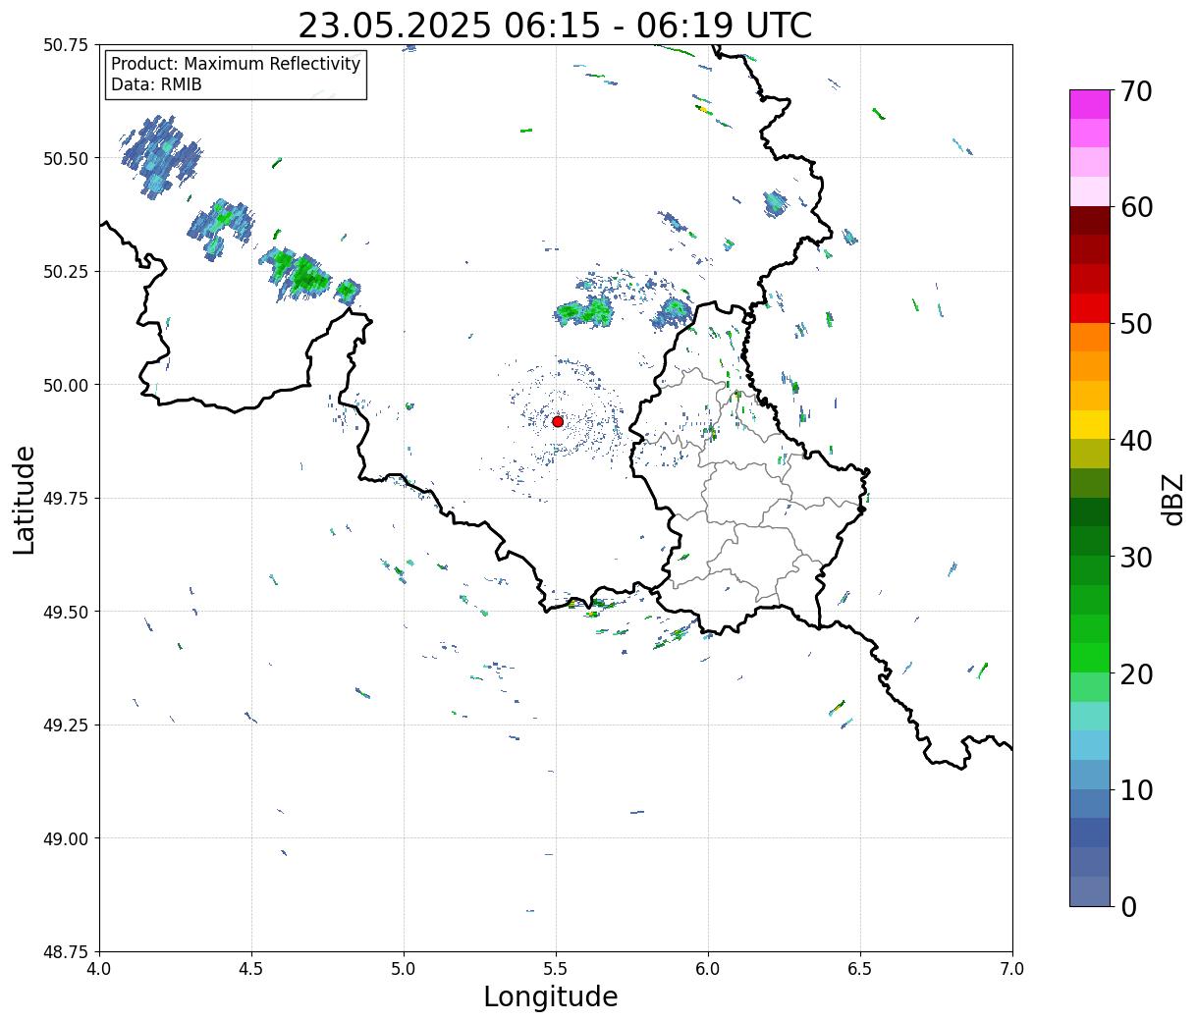
Task: Click the 49.50 latitude tick label
Action: pyautogui.click(x=66, y=612)
